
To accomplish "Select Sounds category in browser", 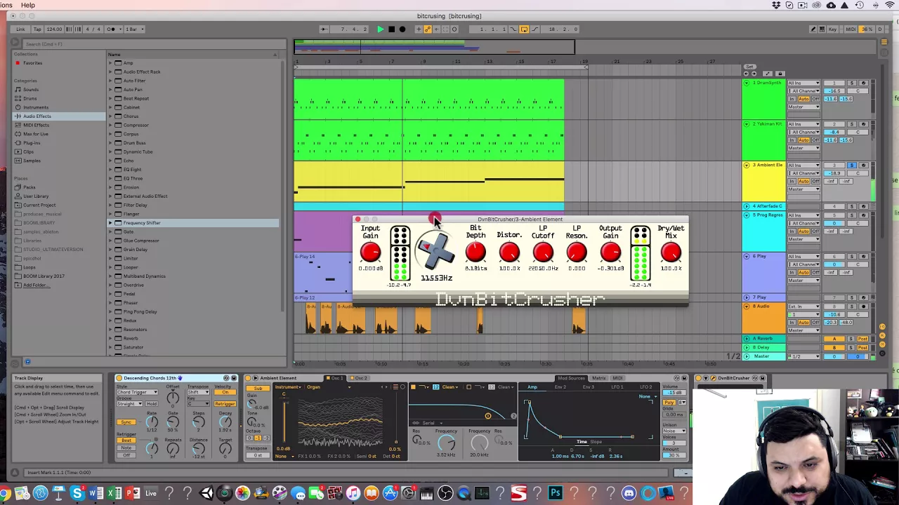I will tap(31, 90).
